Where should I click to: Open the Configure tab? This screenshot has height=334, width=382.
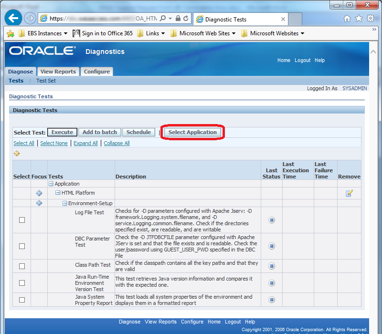(x=97, y=72)
